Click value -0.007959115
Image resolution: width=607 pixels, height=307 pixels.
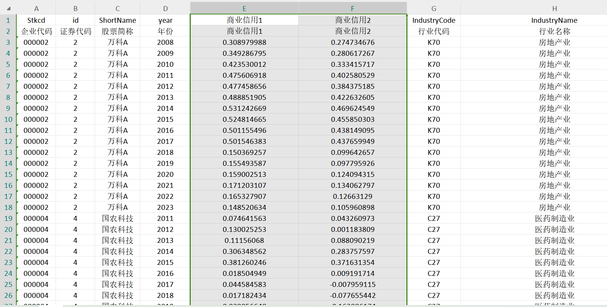pos(353,284)
